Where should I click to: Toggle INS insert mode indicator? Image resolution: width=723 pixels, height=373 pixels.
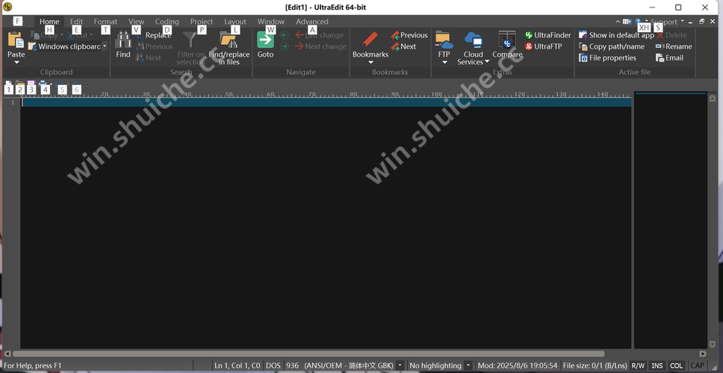click(x=657, y=366)
